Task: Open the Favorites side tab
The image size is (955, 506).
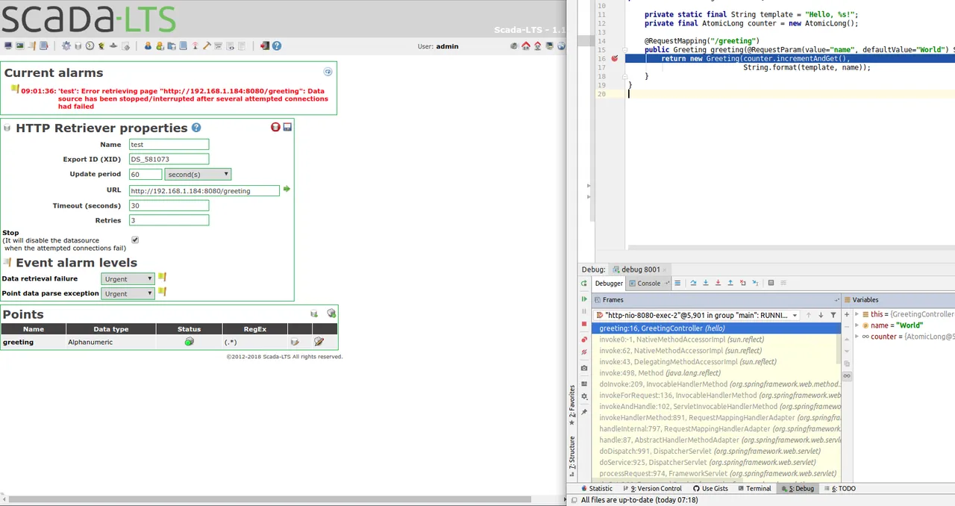Action: pos(572,405)
